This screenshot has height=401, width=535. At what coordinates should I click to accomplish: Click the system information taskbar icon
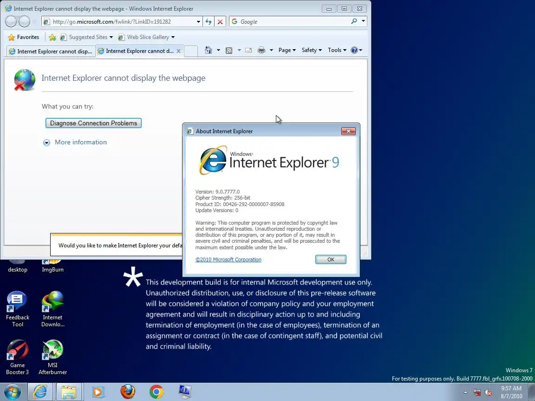(x=184, y=392)
